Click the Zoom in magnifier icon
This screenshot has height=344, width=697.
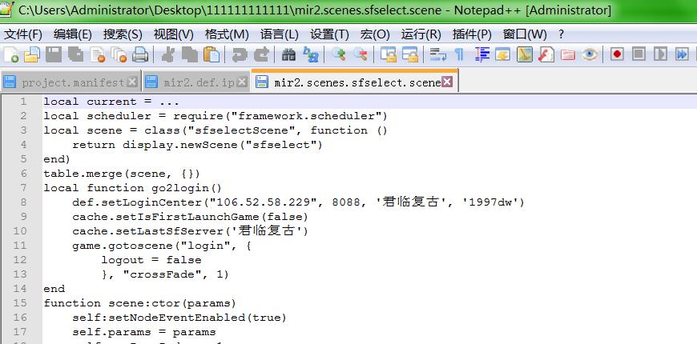click(340, 54)
